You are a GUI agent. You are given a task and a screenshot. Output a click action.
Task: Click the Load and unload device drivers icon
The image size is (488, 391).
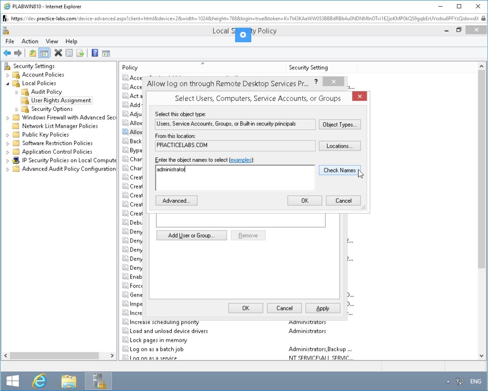(125, 331)
